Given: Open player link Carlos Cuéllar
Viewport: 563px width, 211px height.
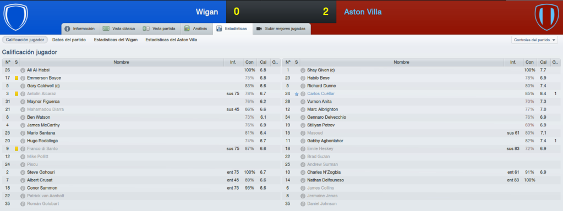Looking at the screenshot, I should [320, 94].
